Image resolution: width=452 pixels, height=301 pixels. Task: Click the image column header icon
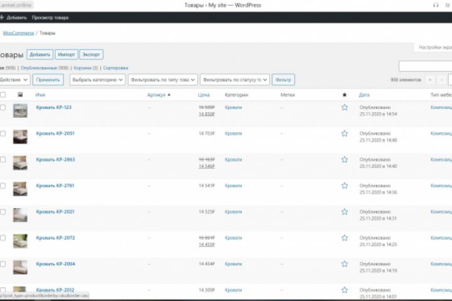[20, 95]
